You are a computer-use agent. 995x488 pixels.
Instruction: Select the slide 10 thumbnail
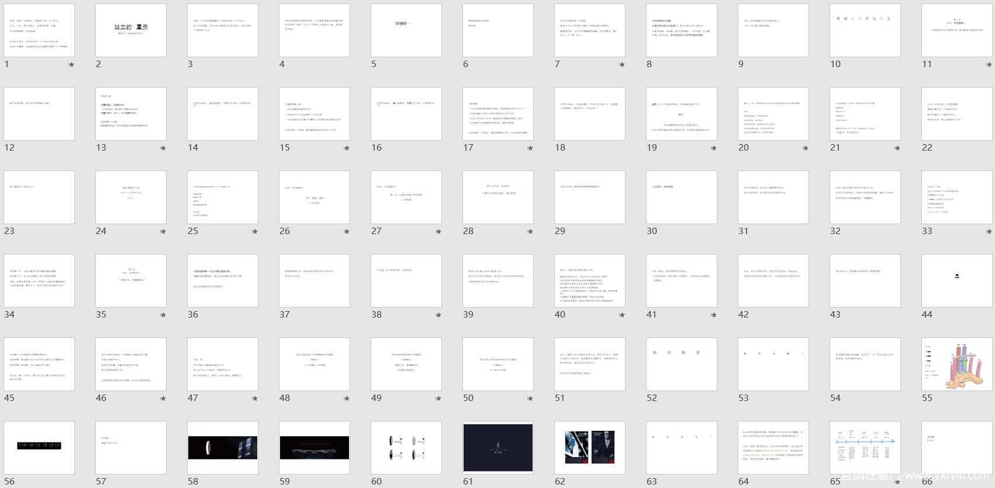(865, 30)
